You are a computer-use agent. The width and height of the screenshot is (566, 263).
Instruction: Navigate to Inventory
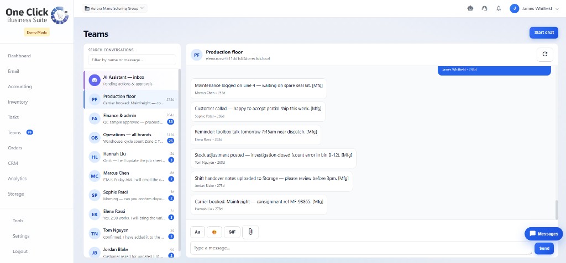click(18, 102)
